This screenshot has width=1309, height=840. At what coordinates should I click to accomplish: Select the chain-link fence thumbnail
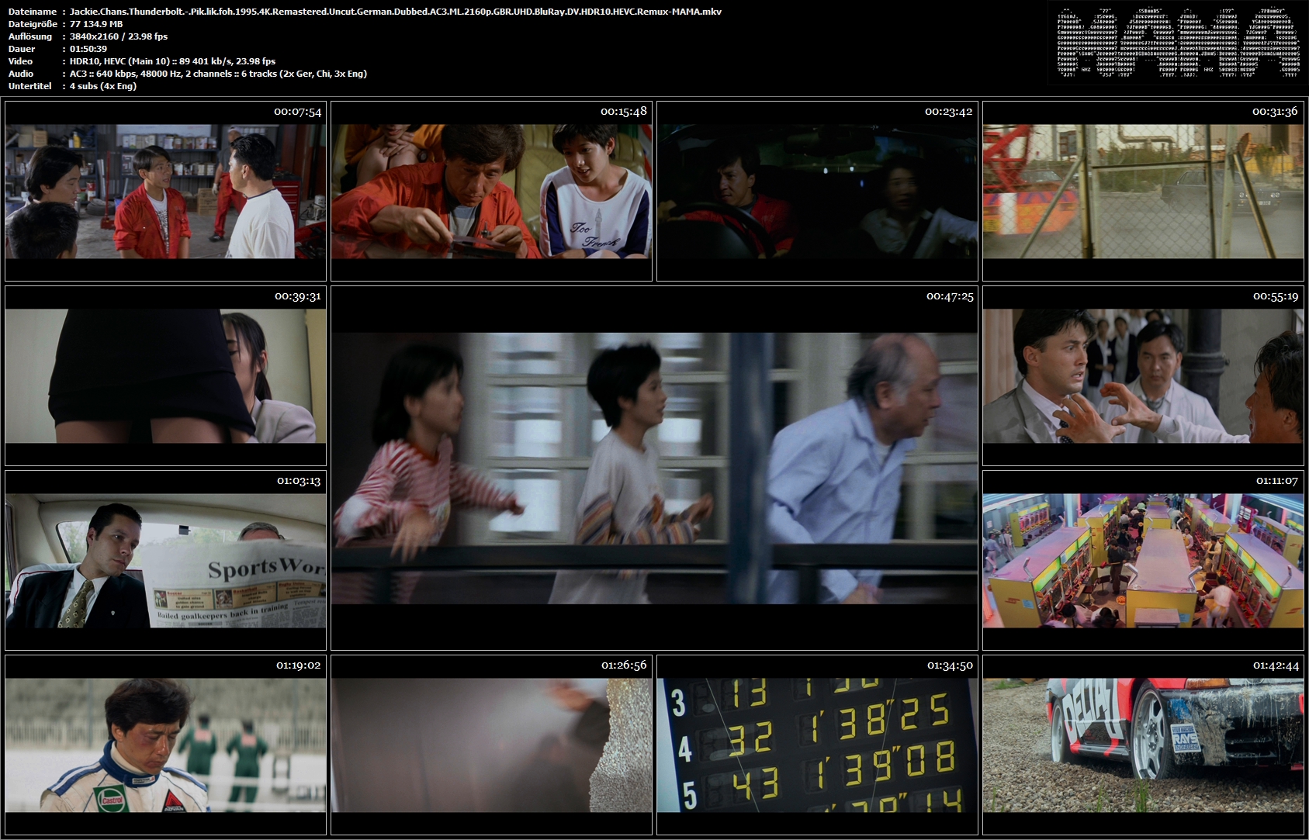tap(1143, 191)
